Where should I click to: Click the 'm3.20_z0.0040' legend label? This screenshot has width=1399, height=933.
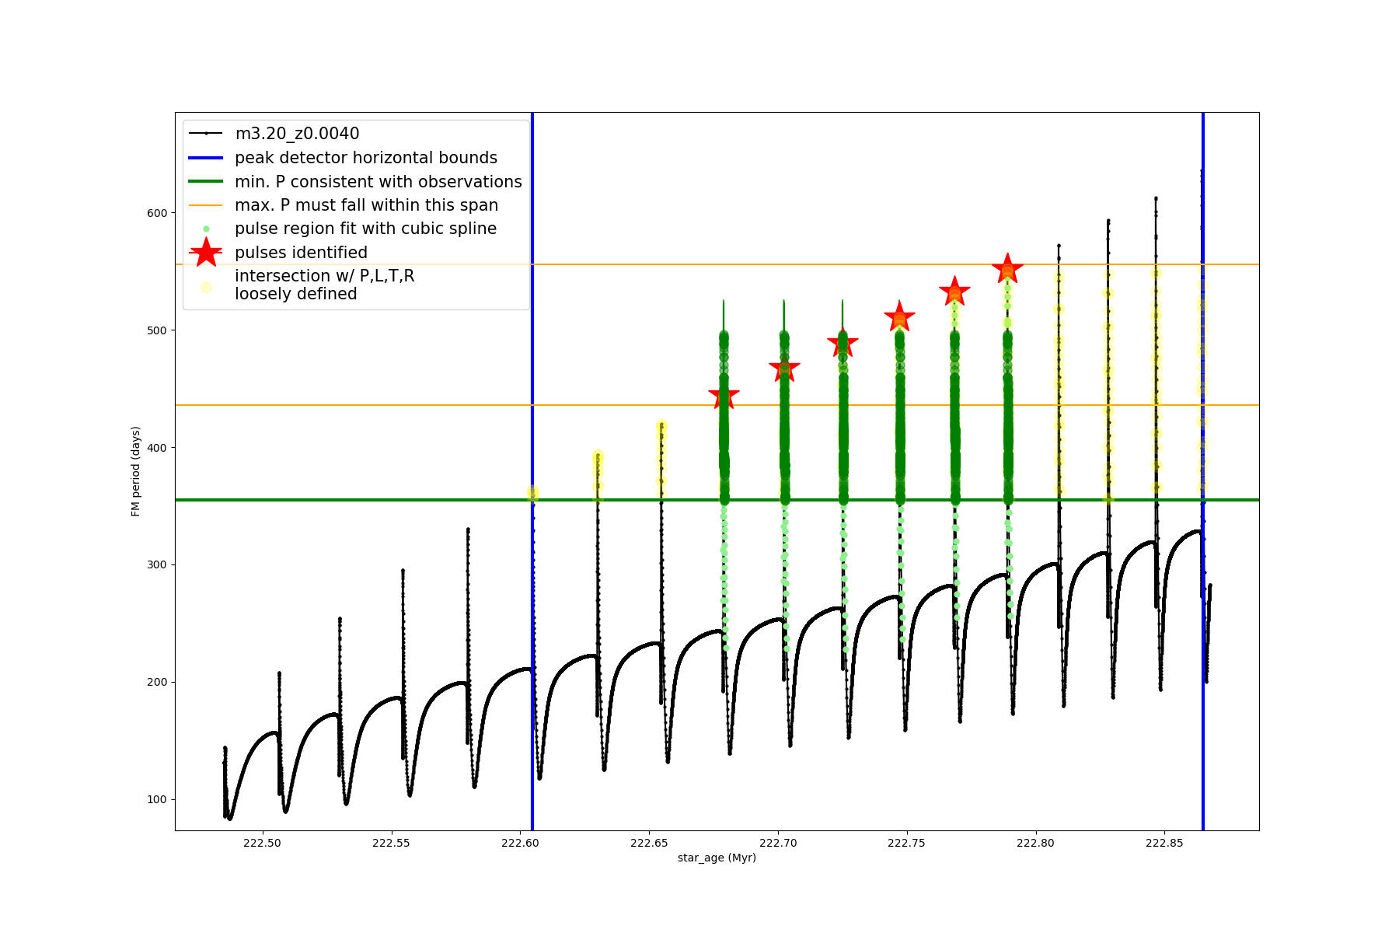tap(297, 134)
